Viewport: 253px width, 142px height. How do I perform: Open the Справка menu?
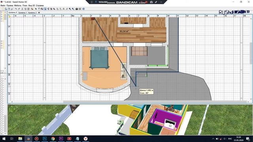coord(40,6)
